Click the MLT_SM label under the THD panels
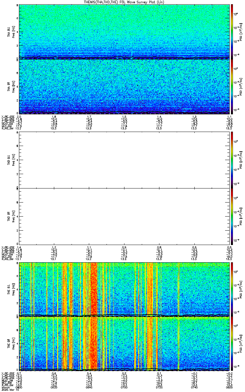Image resolution: width=245 pixels, height=392 pixels. point(7,257)
